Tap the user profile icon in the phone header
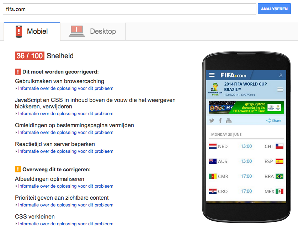The height and width of the screenshot is (231, 298). pyautogui.click(x=281, y=75)
